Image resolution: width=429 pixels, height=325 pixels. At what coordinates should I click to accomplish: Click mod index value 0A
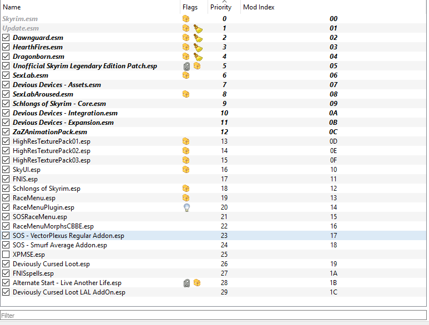pos(333,113)
